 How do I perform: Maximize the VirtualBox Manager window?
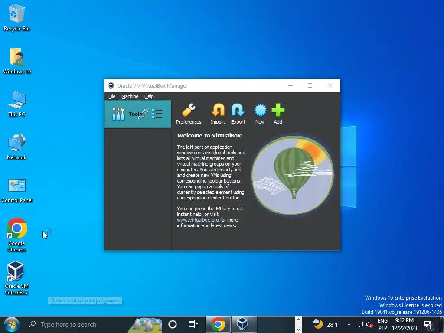point(310,85)
